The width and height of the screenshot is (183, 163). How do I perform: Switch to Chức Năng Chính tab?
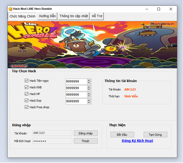[x=22, y=16]
